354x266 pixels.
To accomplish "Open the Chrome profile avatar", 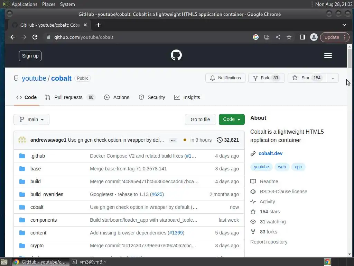I will tap(314, 37).
